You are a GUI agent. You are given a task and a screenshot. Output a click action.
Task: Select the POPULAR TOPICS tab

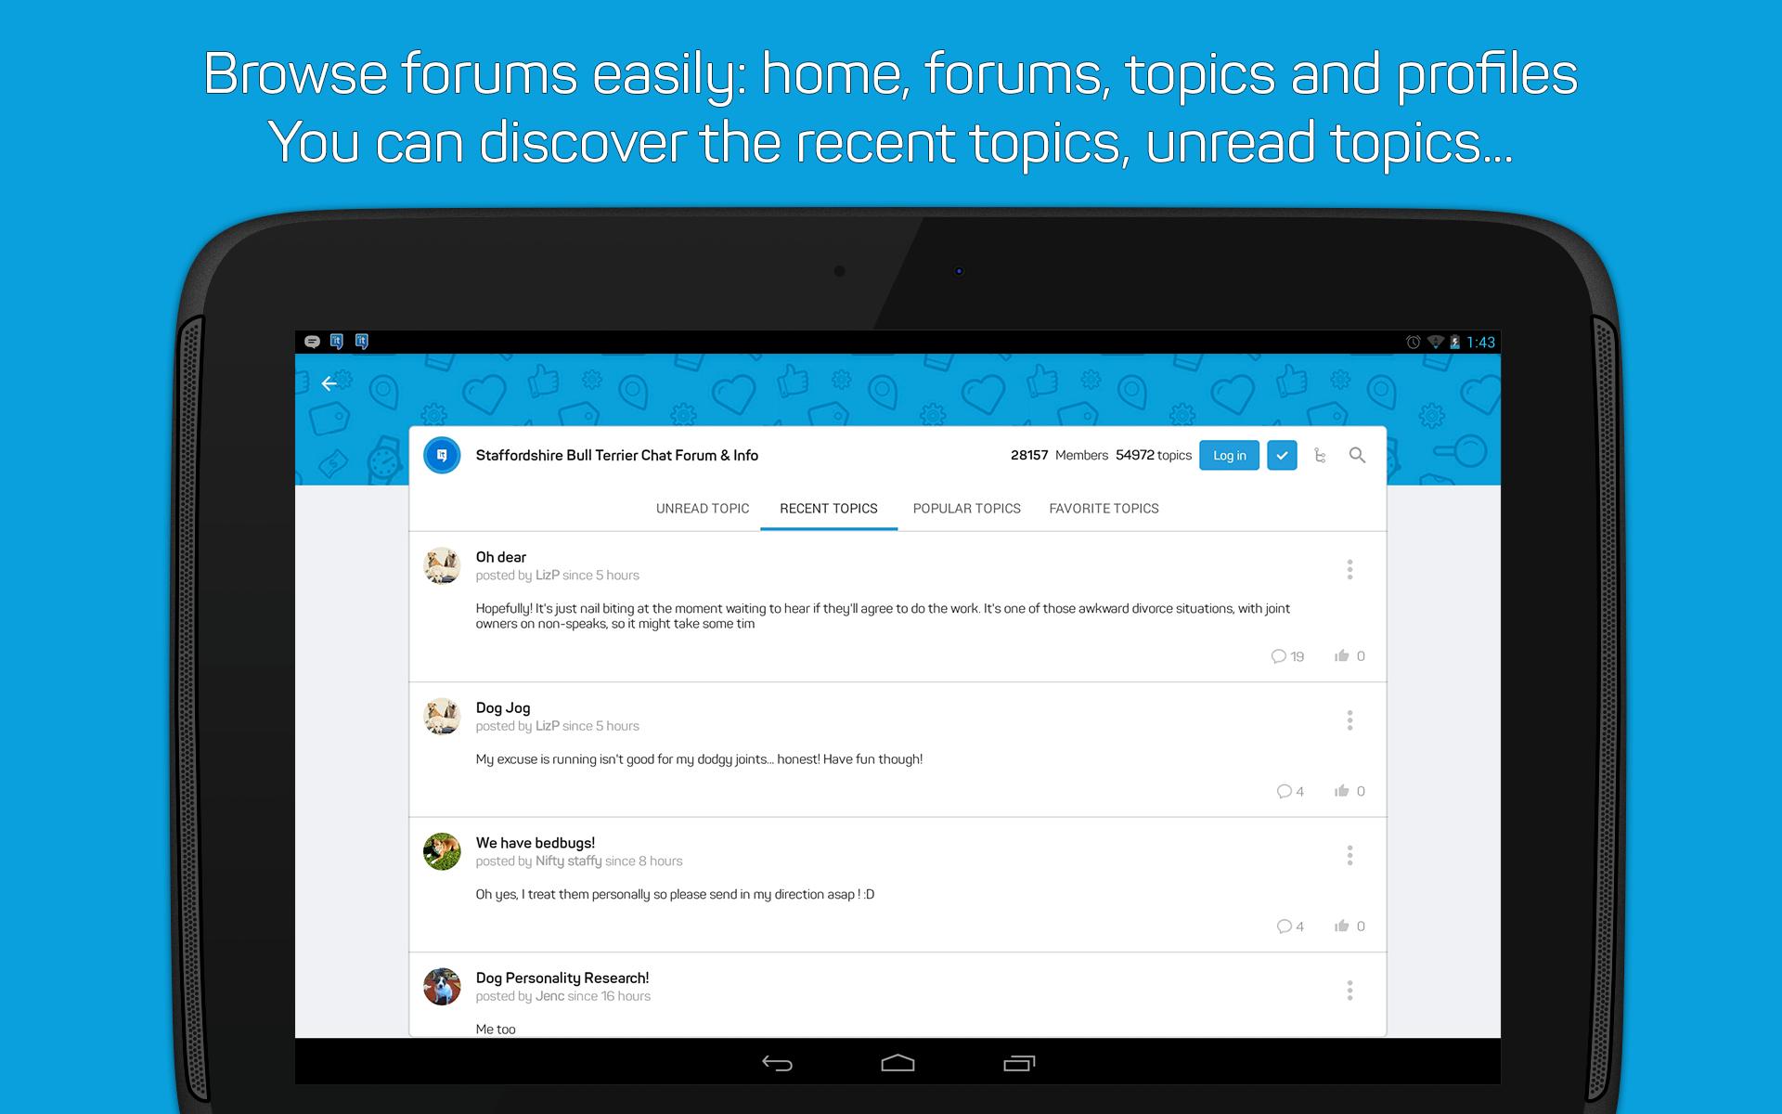click(x=967, y=508)
